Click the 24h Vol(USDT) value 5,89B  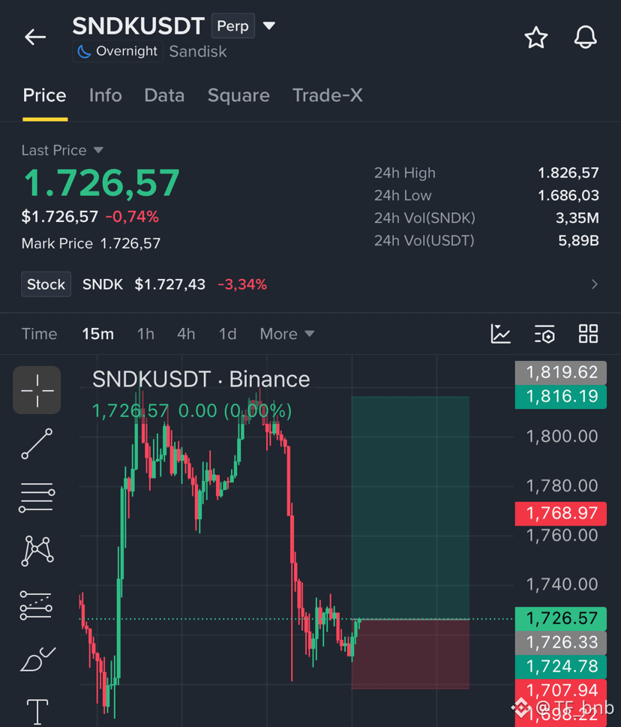tap(578, 240)
